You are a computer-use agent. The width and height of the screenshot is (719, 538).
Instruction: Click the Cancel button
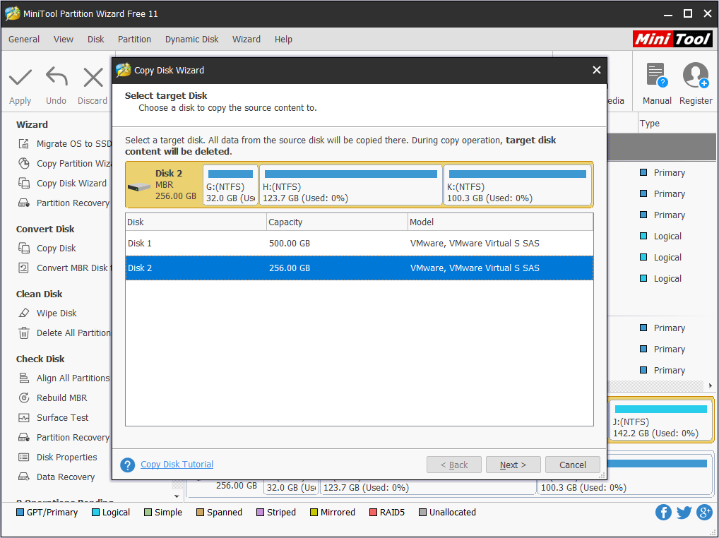(573, 465)
